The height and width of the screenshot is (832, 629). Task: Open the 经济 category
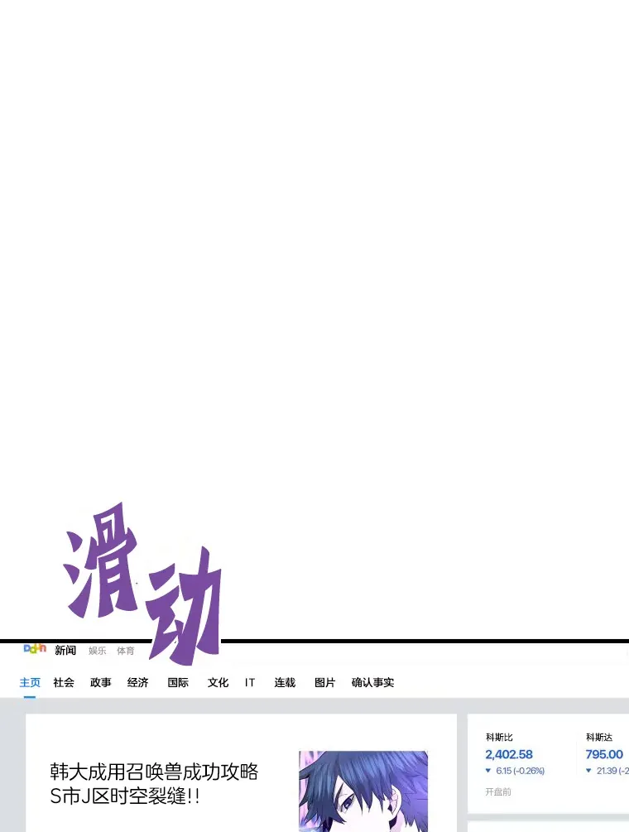(x=138, y=682)
